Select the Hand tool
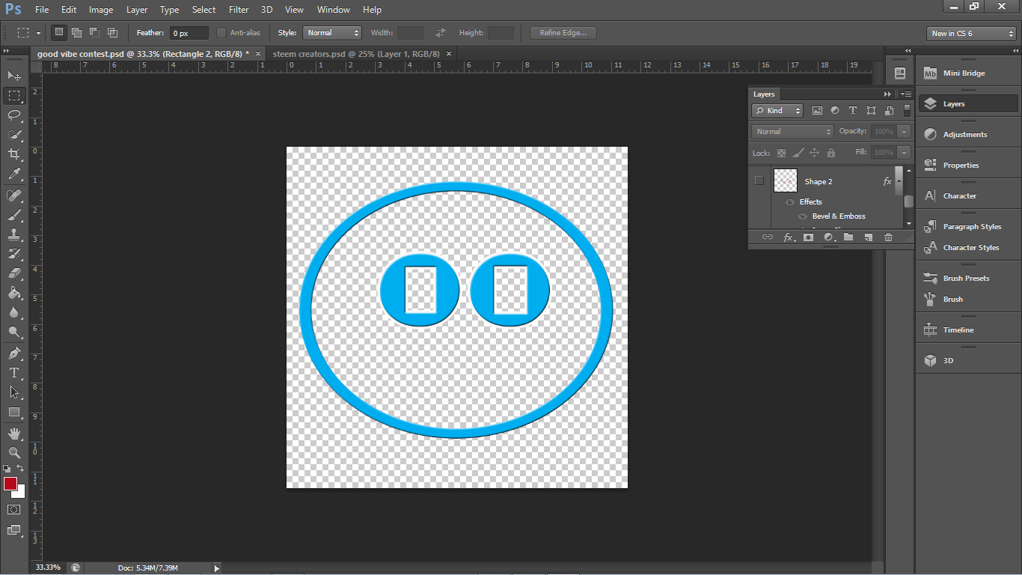Viewport: 1022px width, 575px height. point(14,433)
